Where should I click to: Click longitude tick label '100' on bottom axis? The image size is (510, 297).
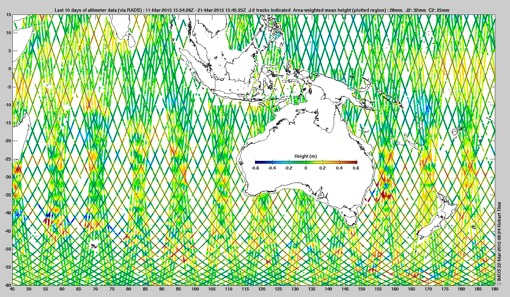[195, 289]
